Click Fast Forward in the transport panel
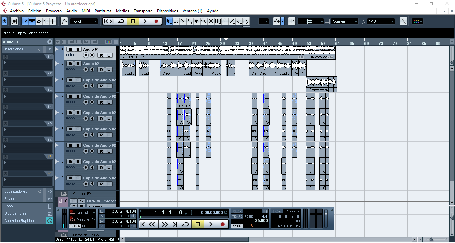The image size is (455, 243). point(164,224)
